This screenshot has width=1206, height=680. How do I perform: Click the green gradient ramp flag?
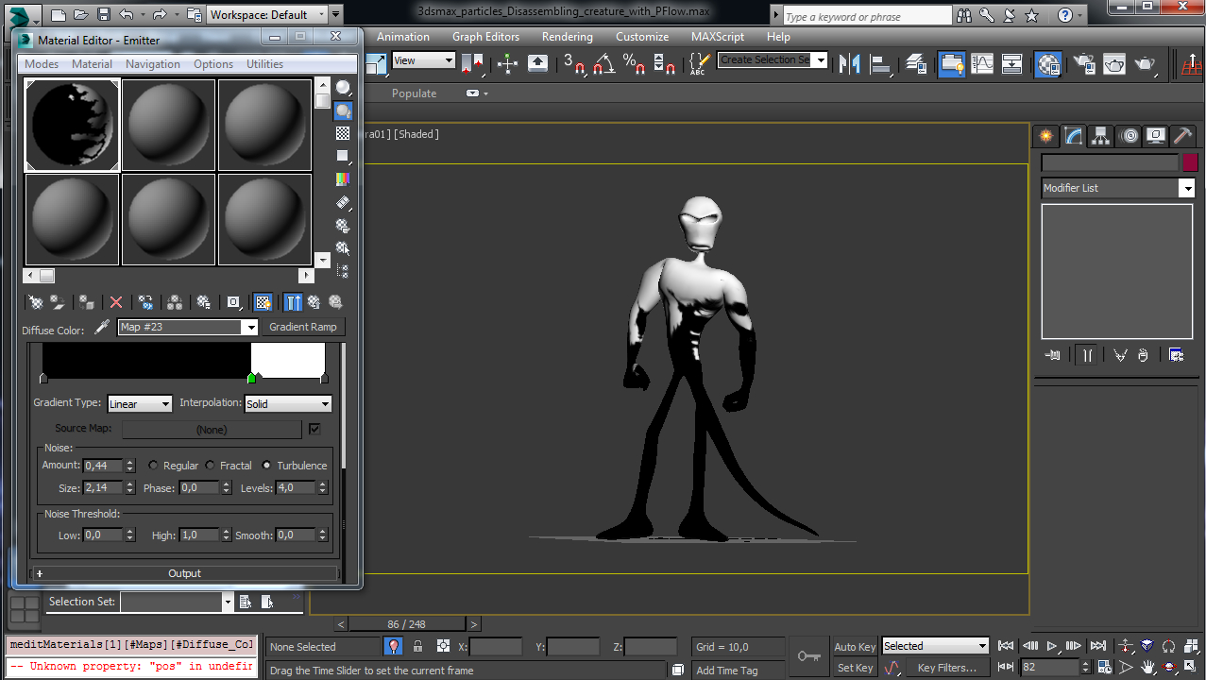(251, 378)
